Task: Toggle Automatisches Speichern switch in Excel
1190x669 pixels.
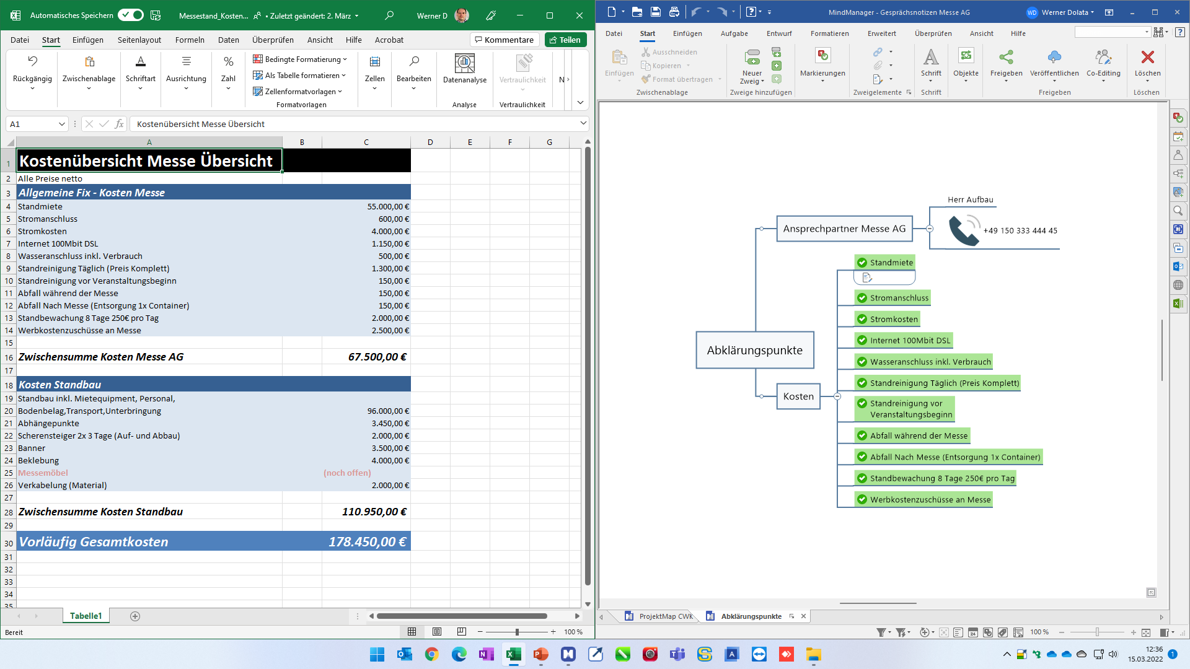Action: pos(131,15)
